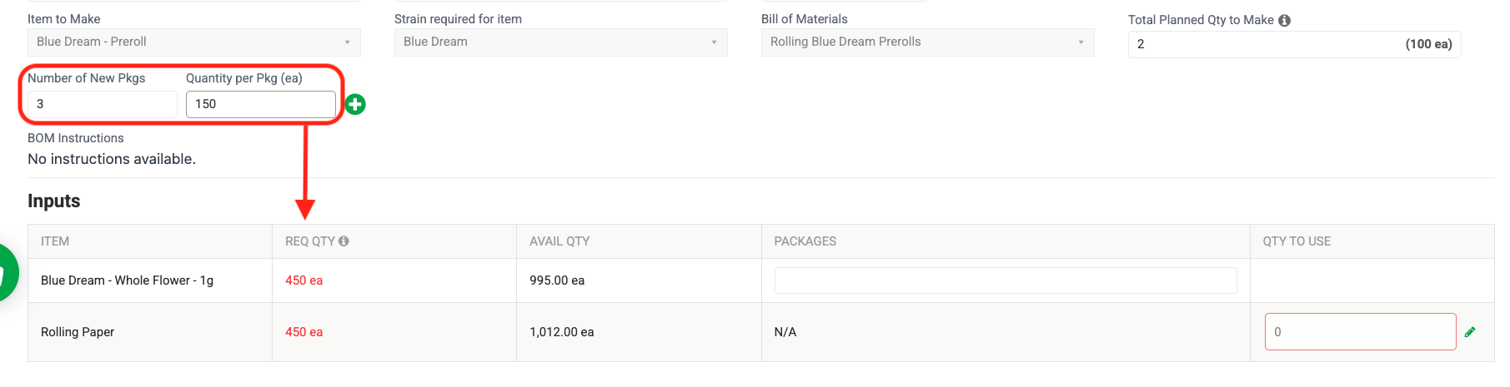This screenshot has width=1510, height=387.
Task: Open the Item to Make dropdown
Action: coord(194,42)
